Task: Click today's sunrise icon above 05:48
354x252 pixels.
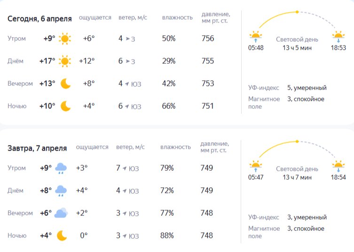Action: 255,36
